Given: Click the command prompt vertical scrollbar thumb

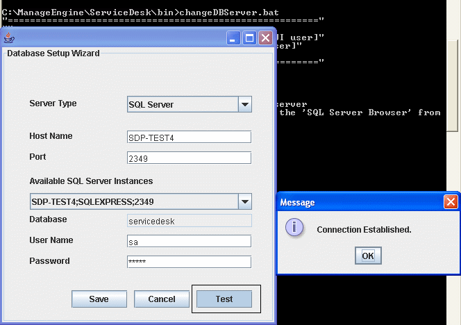Looking at the screenshot, I should (x=453, y=85).
